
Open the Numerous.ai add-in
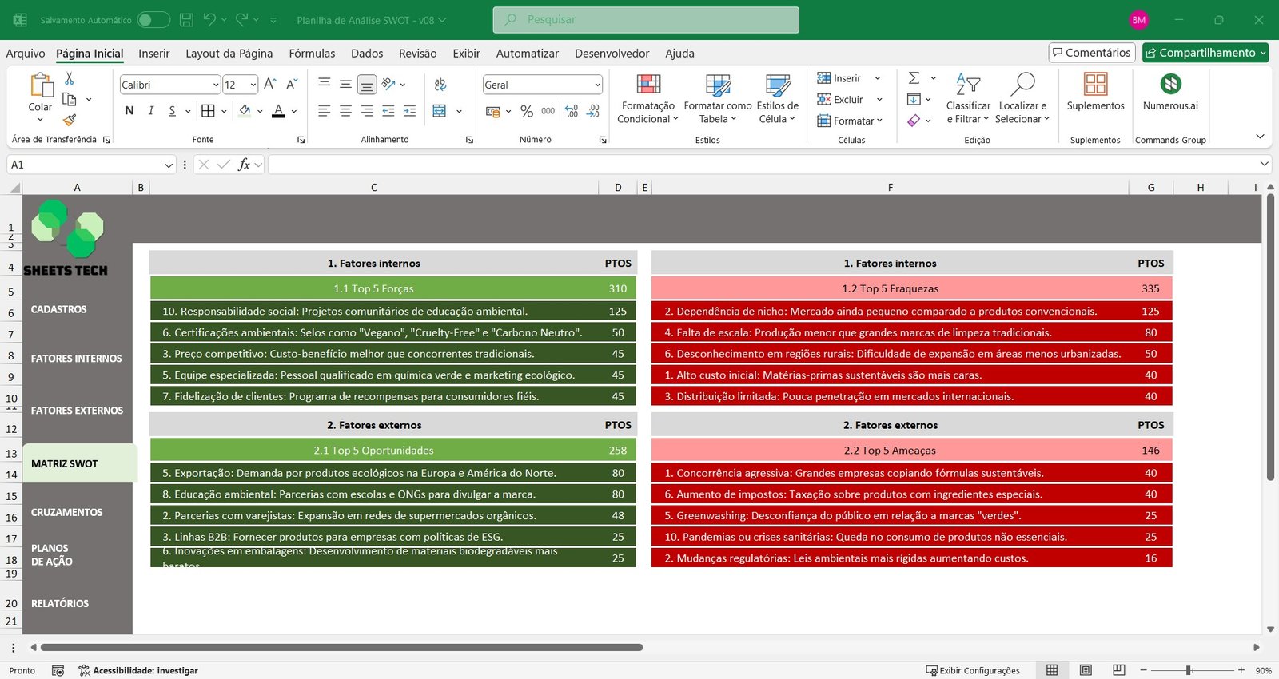pyautogui.click(x=1170, y=91)
